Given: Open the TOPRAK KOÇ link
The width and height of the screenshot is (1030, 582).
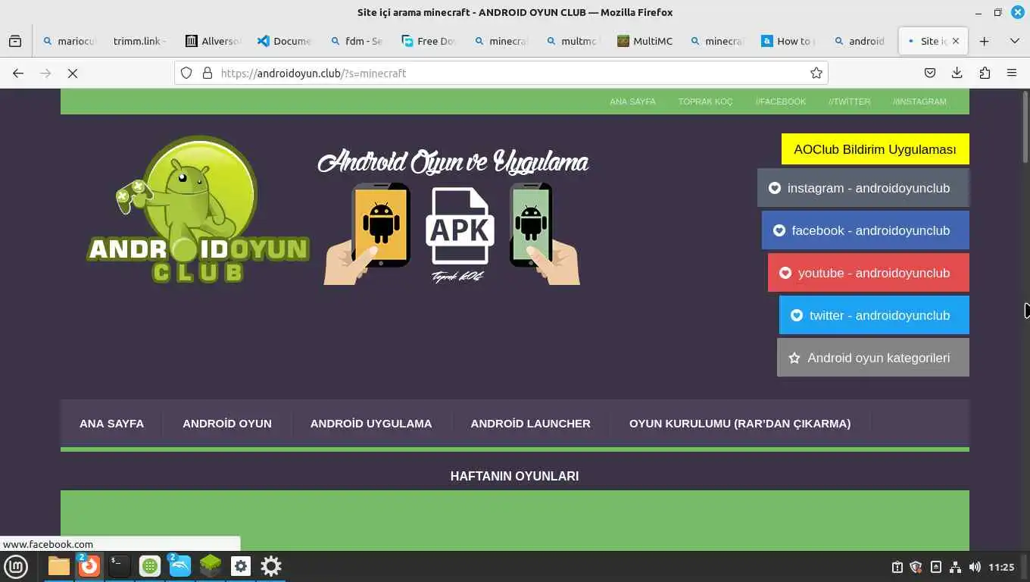Looking at the screenshot, I should 705,102.
